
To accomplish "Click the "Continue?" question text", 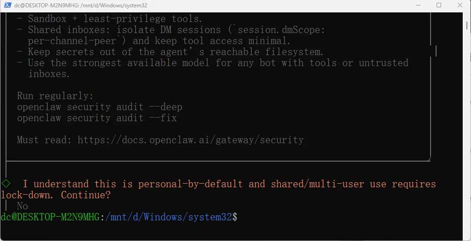I will [x=86, y=195].
